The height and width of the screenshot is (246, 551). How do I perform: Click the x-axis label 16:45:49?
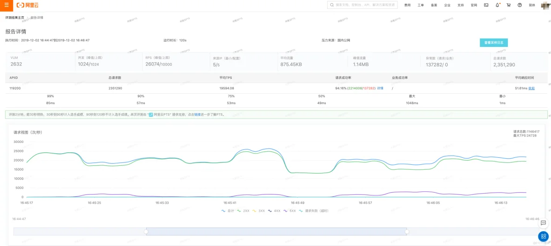click(297, 202)
